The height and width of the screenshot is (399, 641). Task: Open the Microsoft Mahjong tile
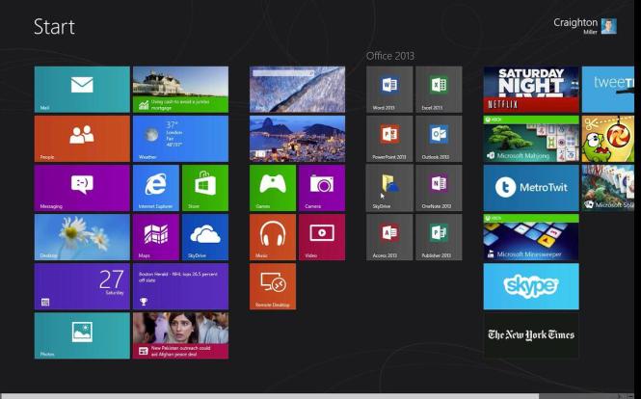[x=531, y=139]
